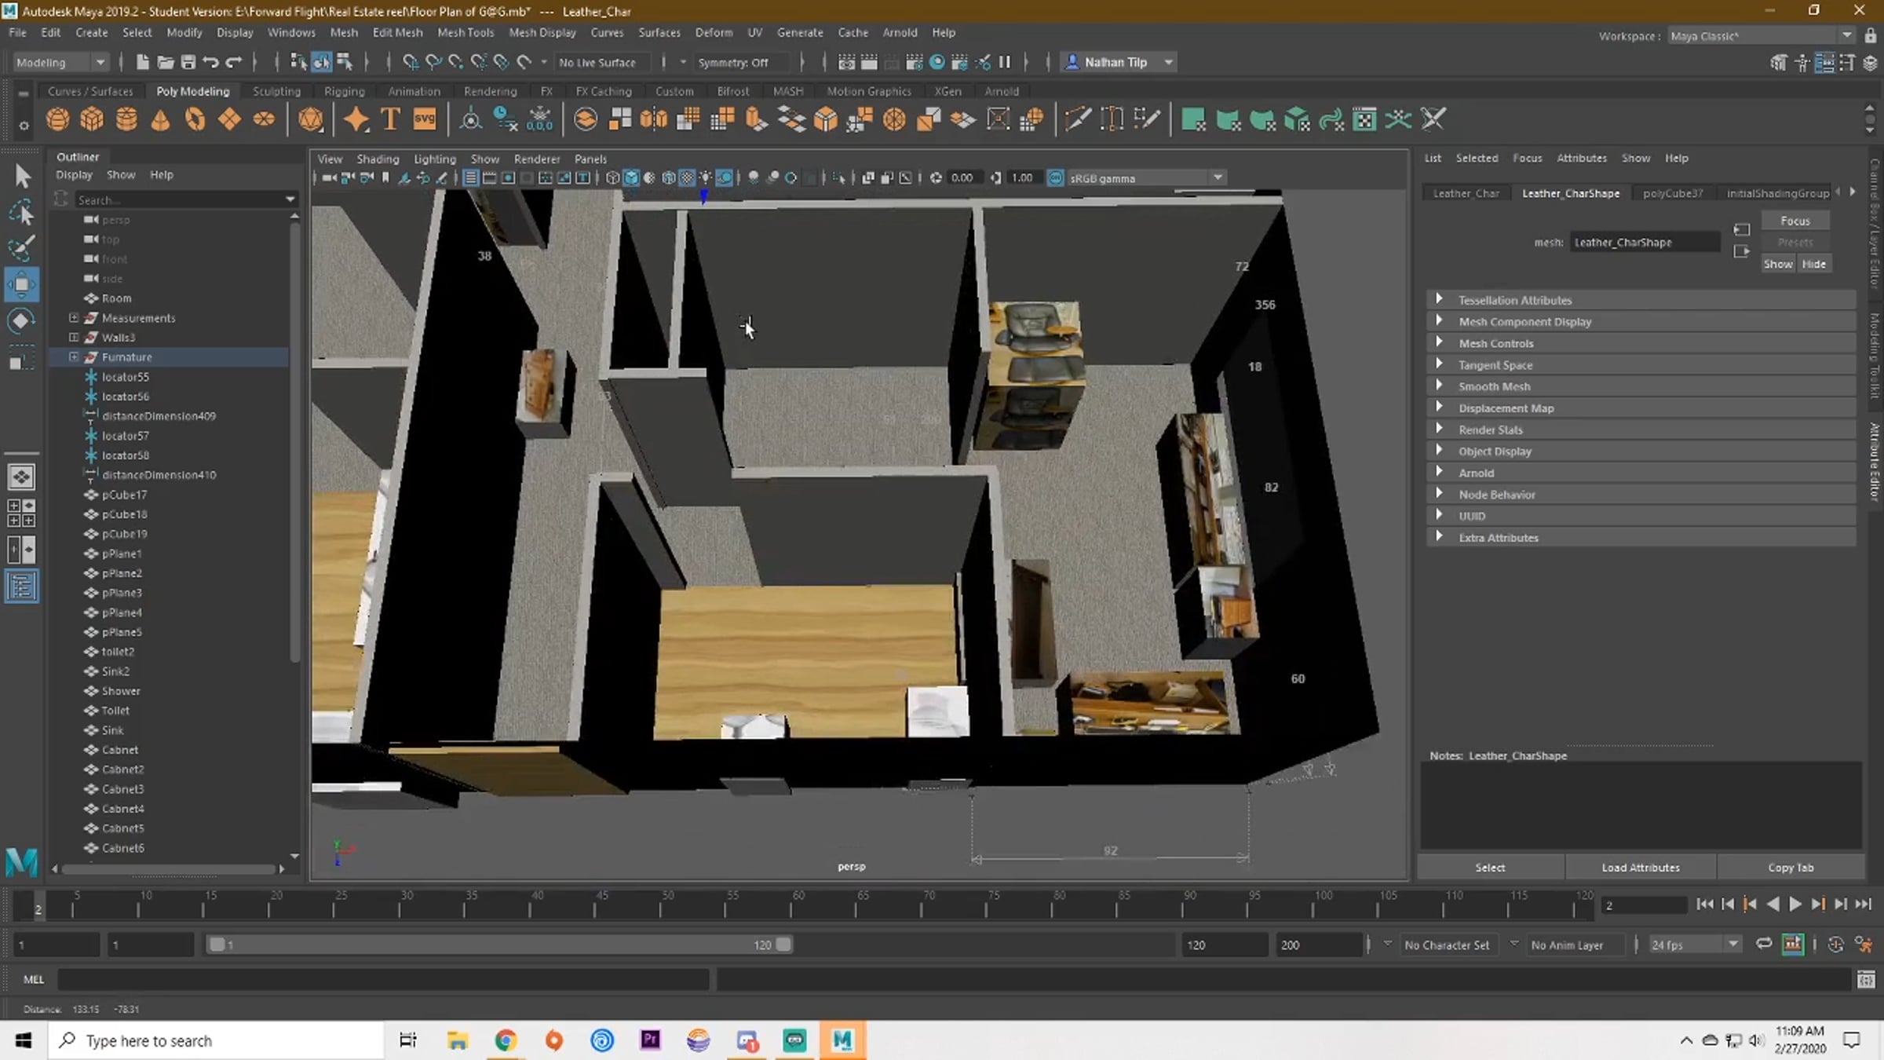Expand the Measurements group in Outliner
This screenshot has width=1884, height=1060.
(x=74, y=318)
